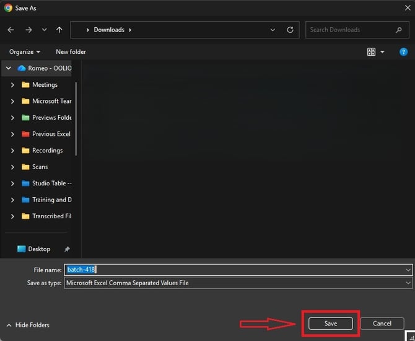Open the Save as type dropdown
Screen dimensions: 415x341
[238, 283]
